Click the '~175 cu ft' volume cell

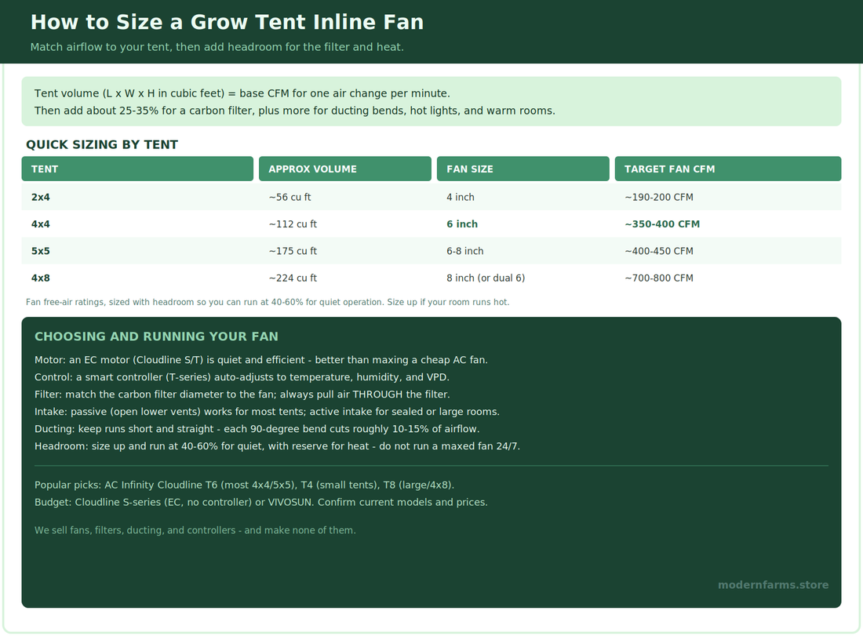(293, 251)
